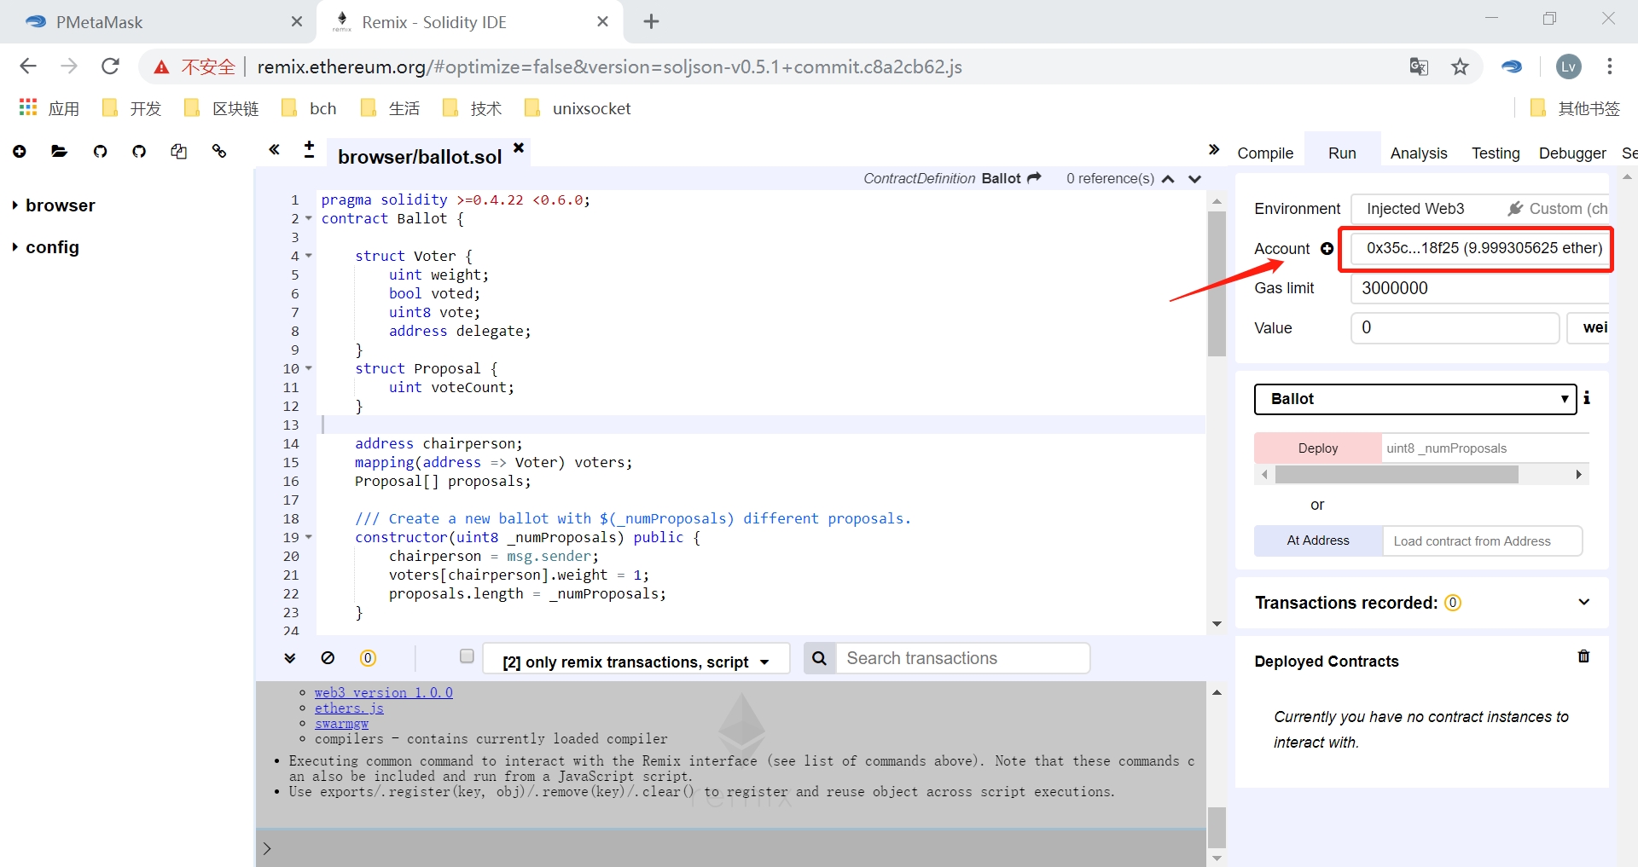Screen dimensions: 1638x867
Task: Click the Gas limit input field
Action: coord(1480,288)
